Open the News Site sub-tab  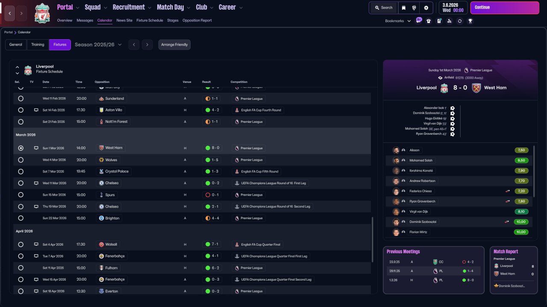pyautogui.click(x=124, y=20)
